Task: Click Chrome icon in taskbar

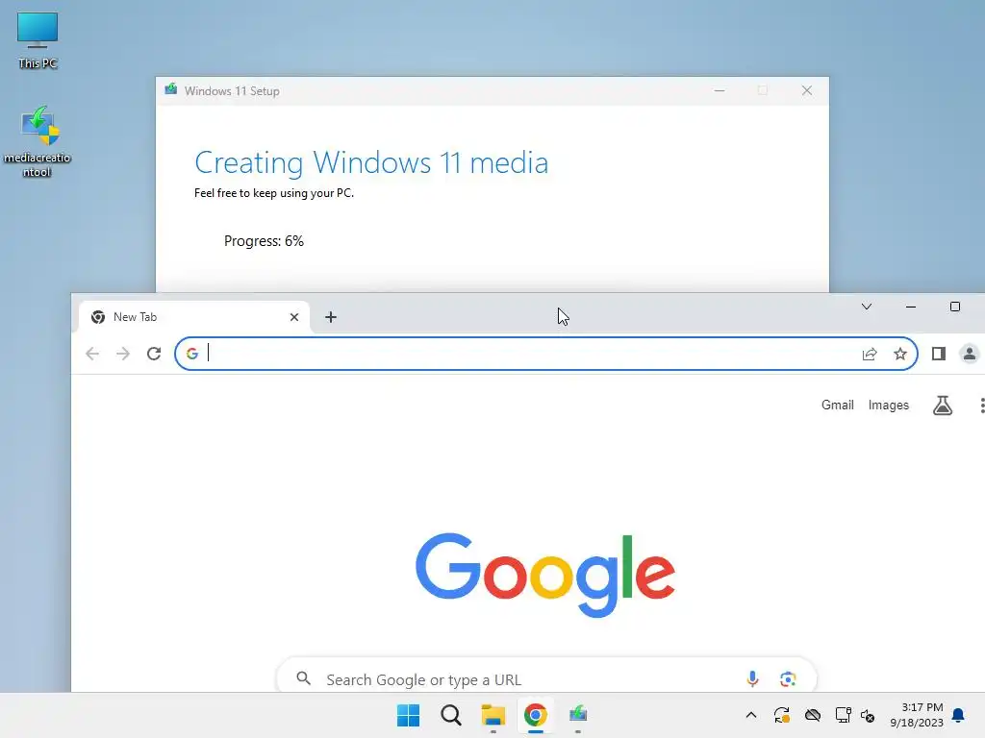Action: pos(535,715)
